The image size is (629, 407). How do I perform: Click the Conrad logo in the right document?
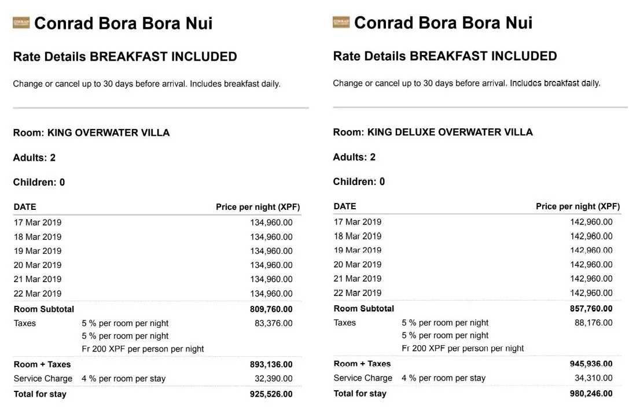[x=341, y=23]
